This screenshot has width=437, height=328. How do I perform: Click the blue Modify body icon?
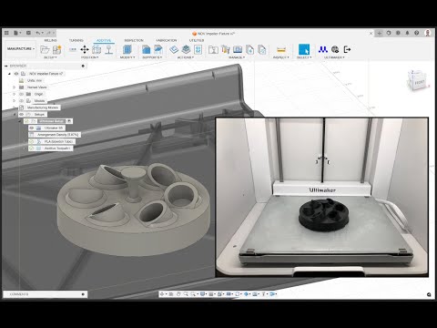pyautogui.click(x=127, y=49)
